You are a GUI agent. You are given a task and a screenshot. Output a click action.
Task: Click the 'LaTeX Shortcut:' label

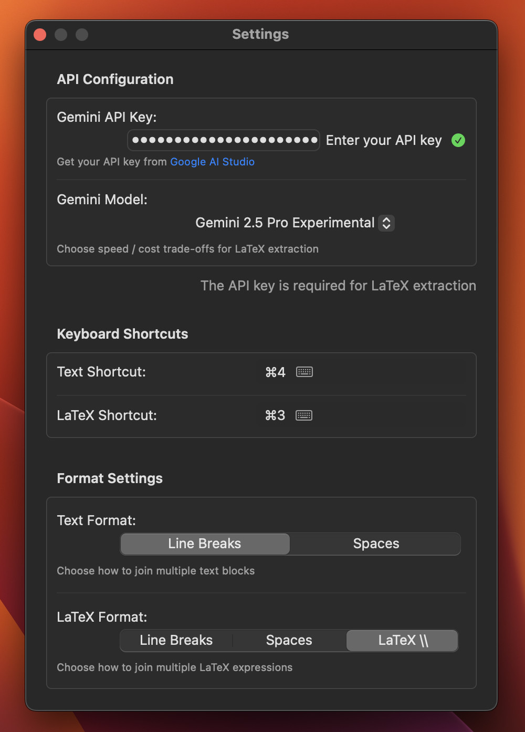tap(107, 415)
